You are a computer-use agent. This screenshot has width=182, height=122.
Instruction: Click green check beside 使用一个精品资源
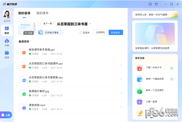pyautogui.click(x=172, y=79)
